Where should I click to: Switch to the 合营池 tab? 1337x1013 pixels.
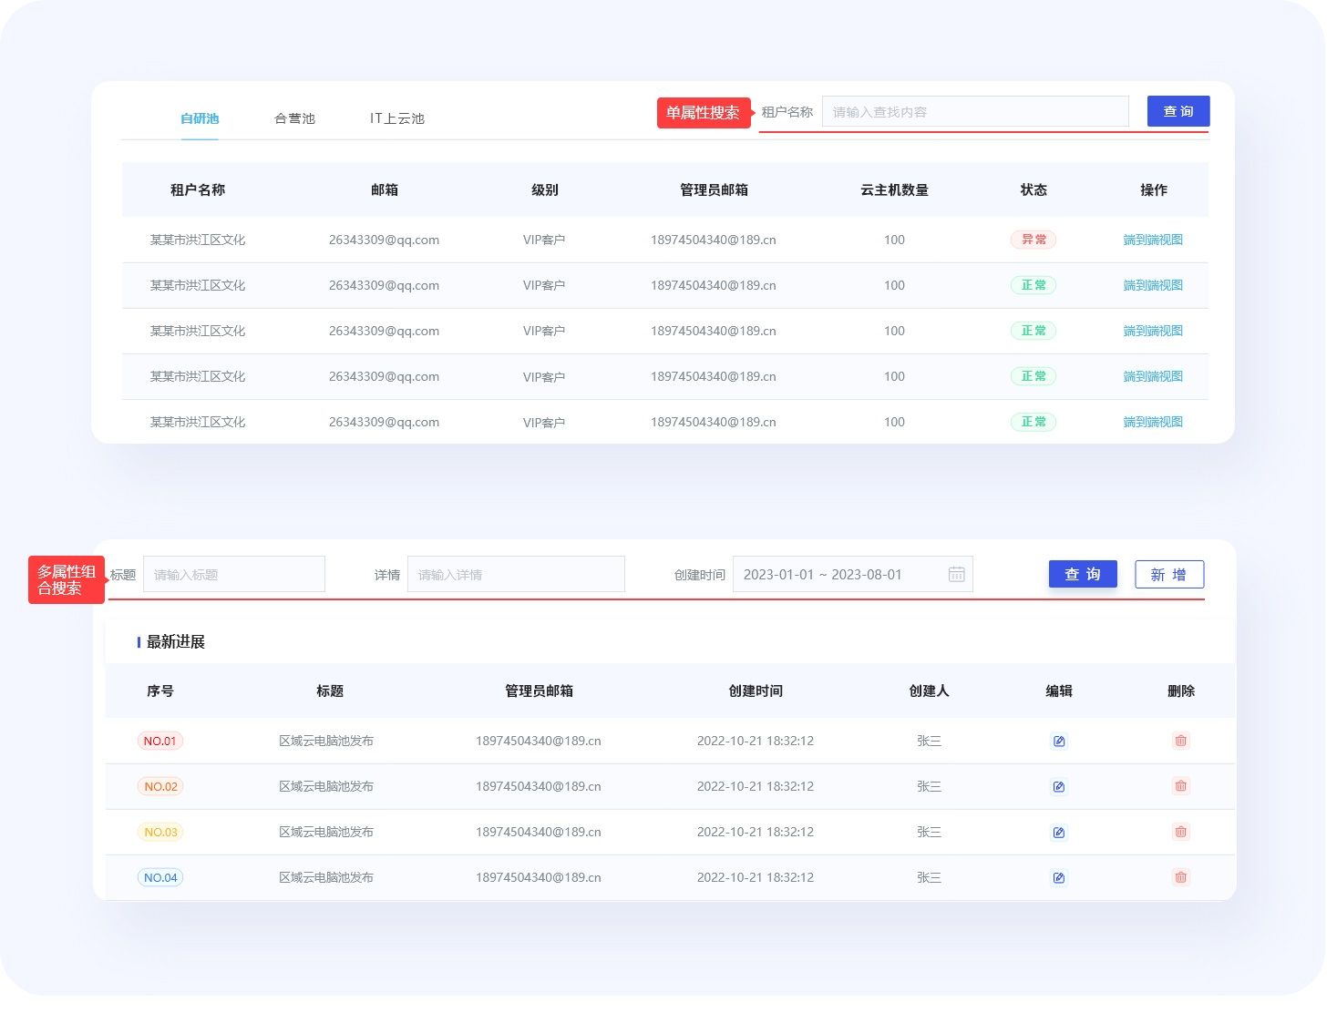[x=294, y=118]
